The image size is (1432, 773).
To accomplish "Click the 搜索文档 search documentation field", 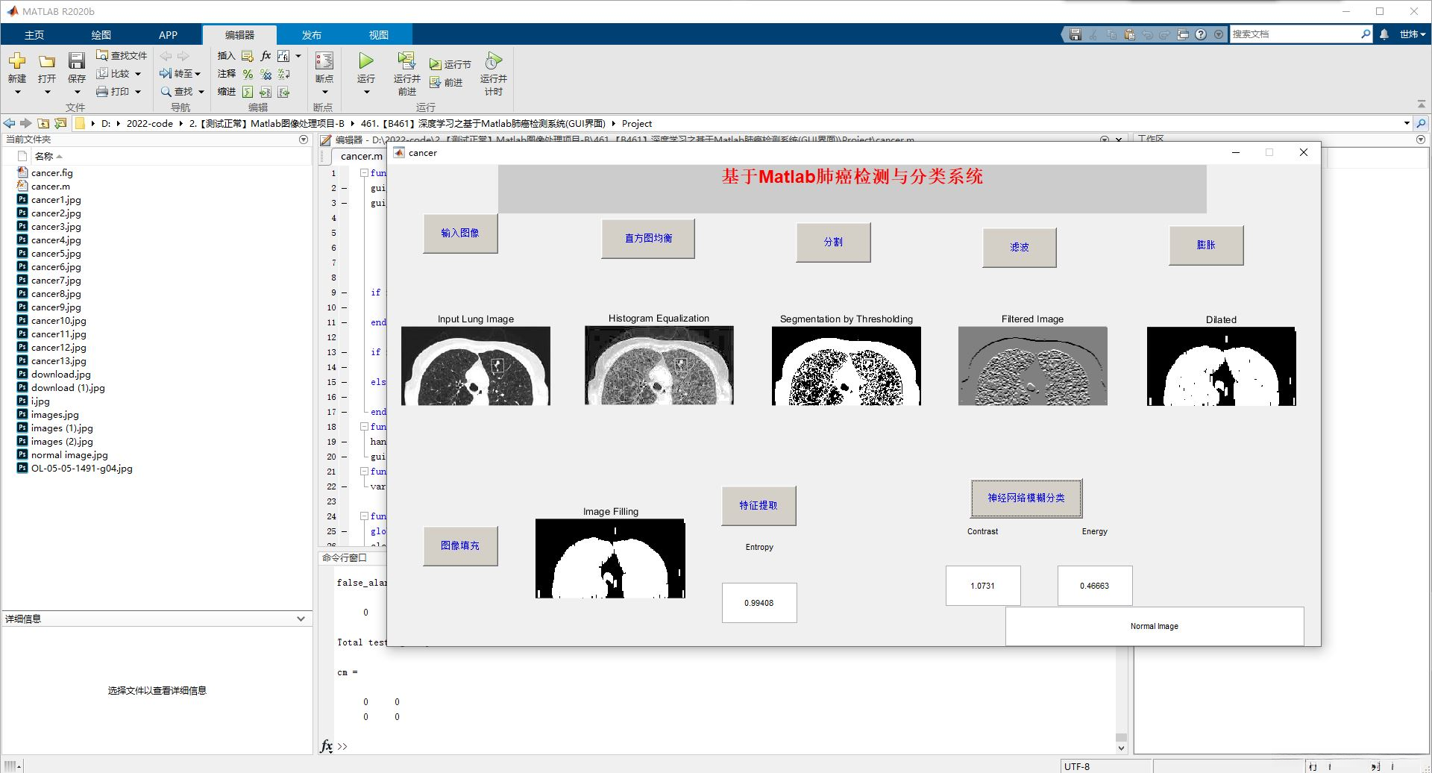I will click(1295, 34).
